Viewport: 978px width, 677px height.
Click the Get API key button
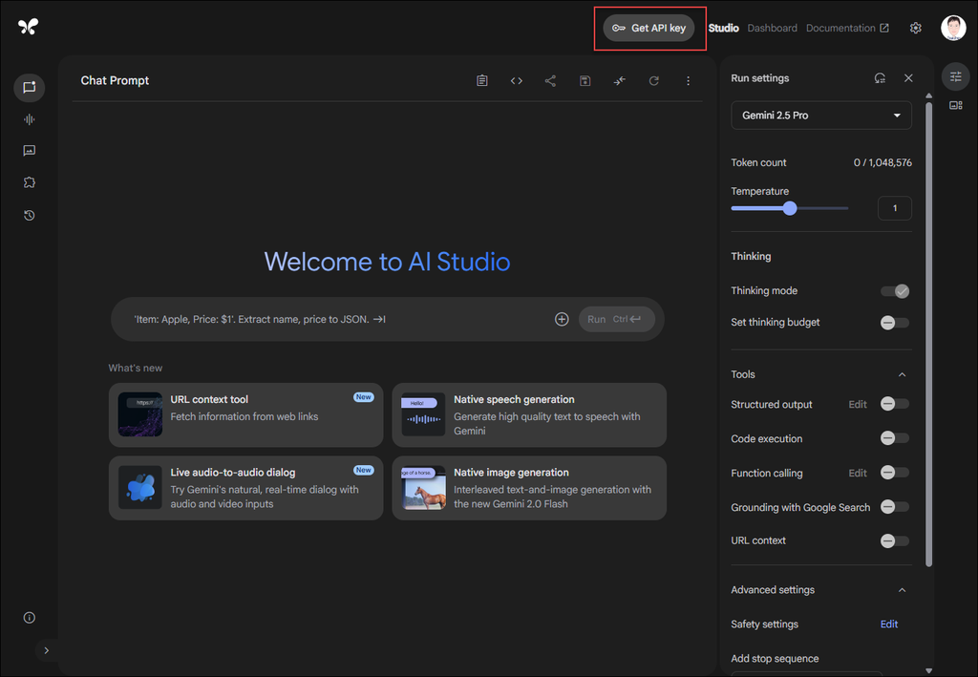pyautogui.click(x=648, y=28)
